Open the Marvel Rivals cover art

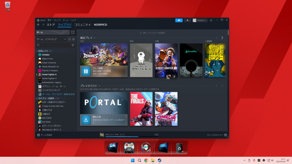tap(104, 54)
